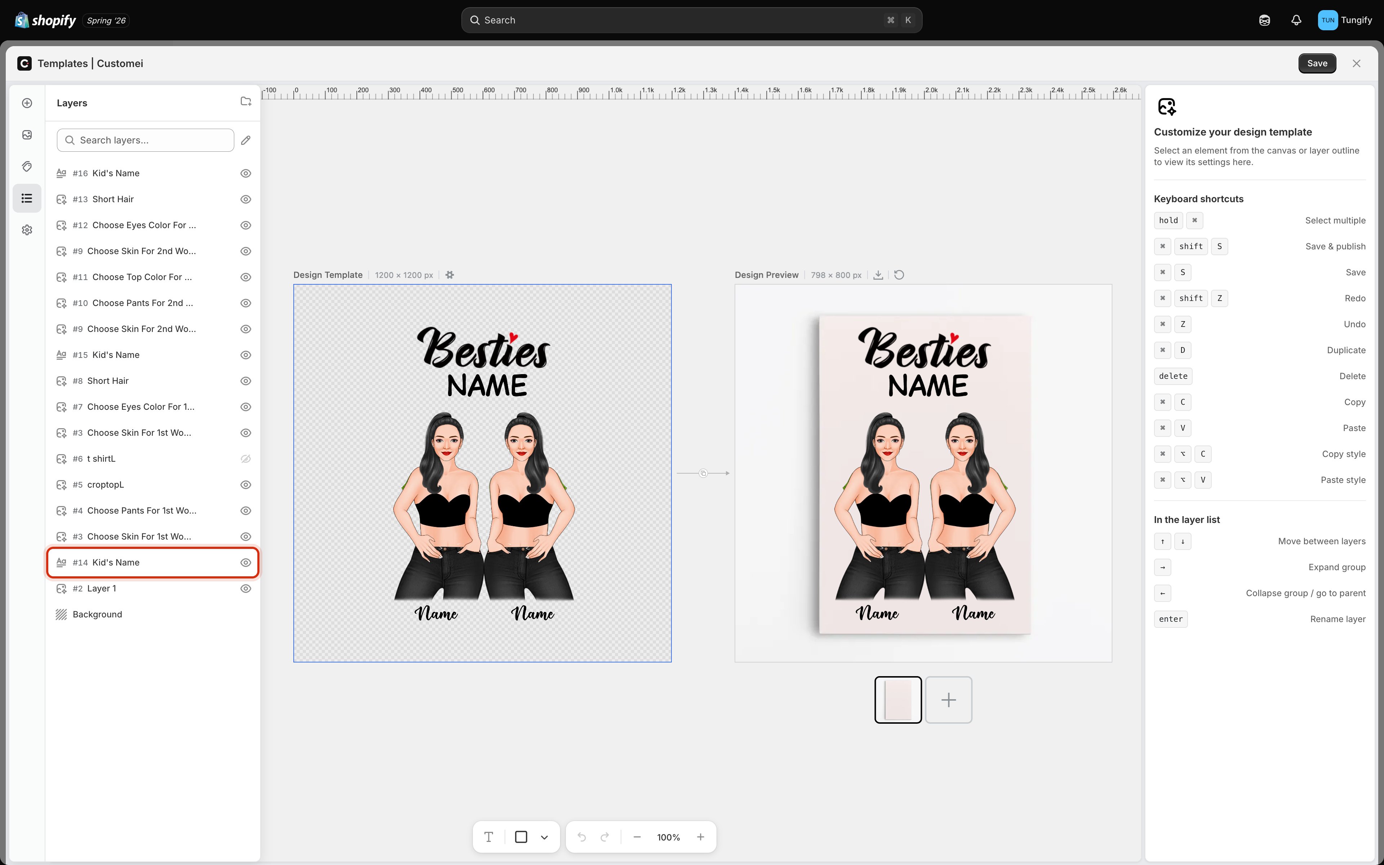The width and height of the screenshot is (1384, 865).
Task: Open the shape tool dropdown chevron
Action: 545,837
